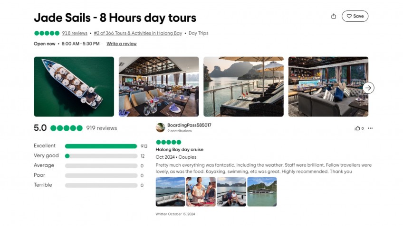The height and width of the screenshot is (226, 403).
Task: Open reviewer's first attached photo
Action: [170, 192]
